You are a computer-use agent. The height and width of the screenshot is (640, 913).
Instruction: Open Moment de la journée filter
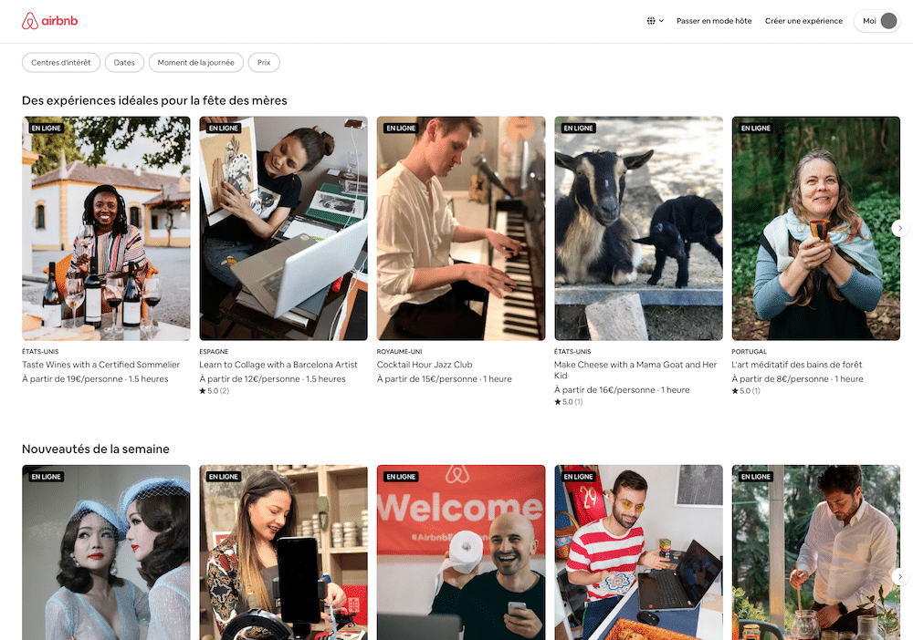(195, 63)
